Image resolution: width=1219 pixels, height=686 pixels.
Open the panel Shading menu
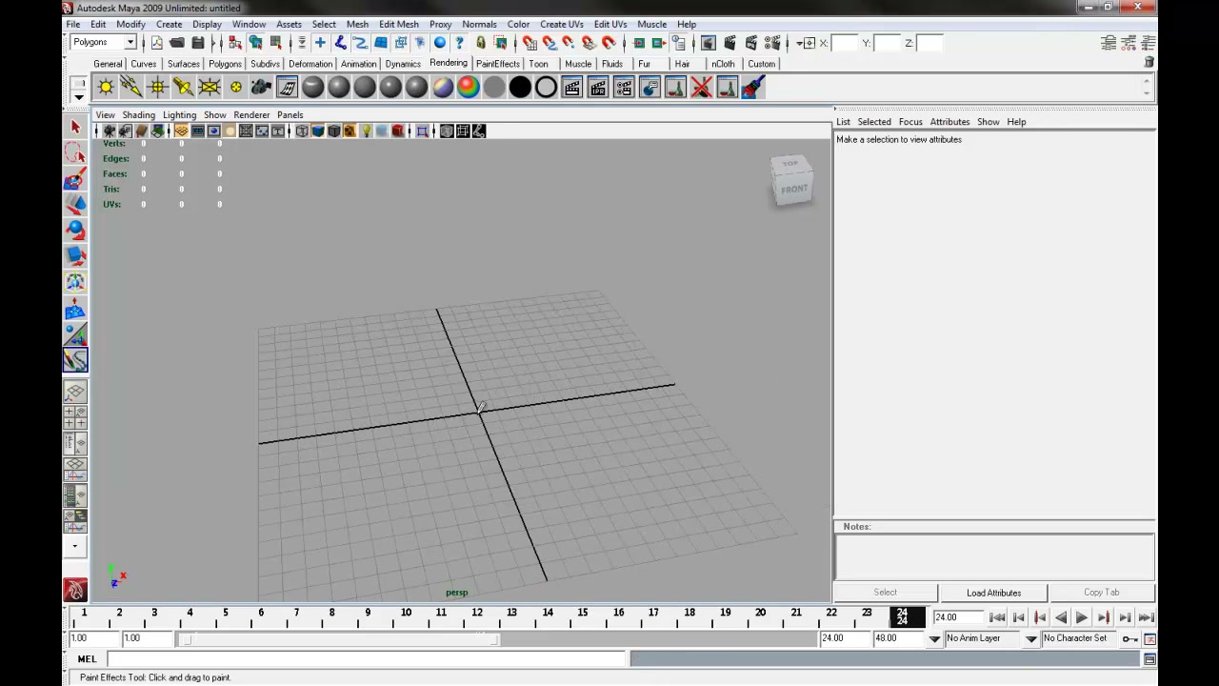[138, 114]
